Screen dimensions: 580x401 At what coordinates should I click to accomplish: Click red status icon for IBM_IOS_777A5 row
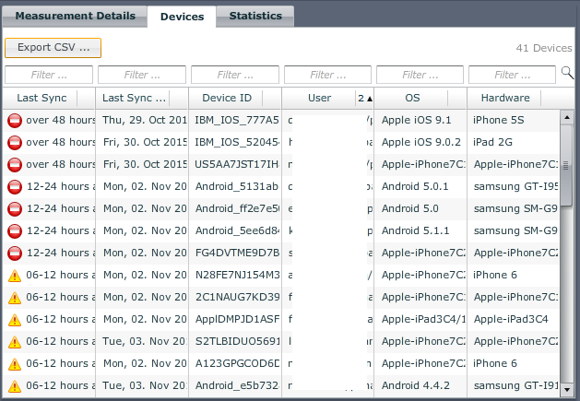(15, 120)
